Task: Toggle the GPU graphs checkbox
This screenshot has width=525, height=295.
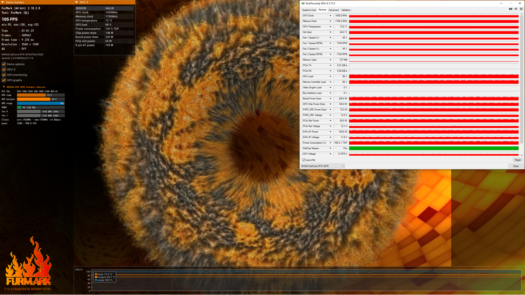Action: [4, 80]
